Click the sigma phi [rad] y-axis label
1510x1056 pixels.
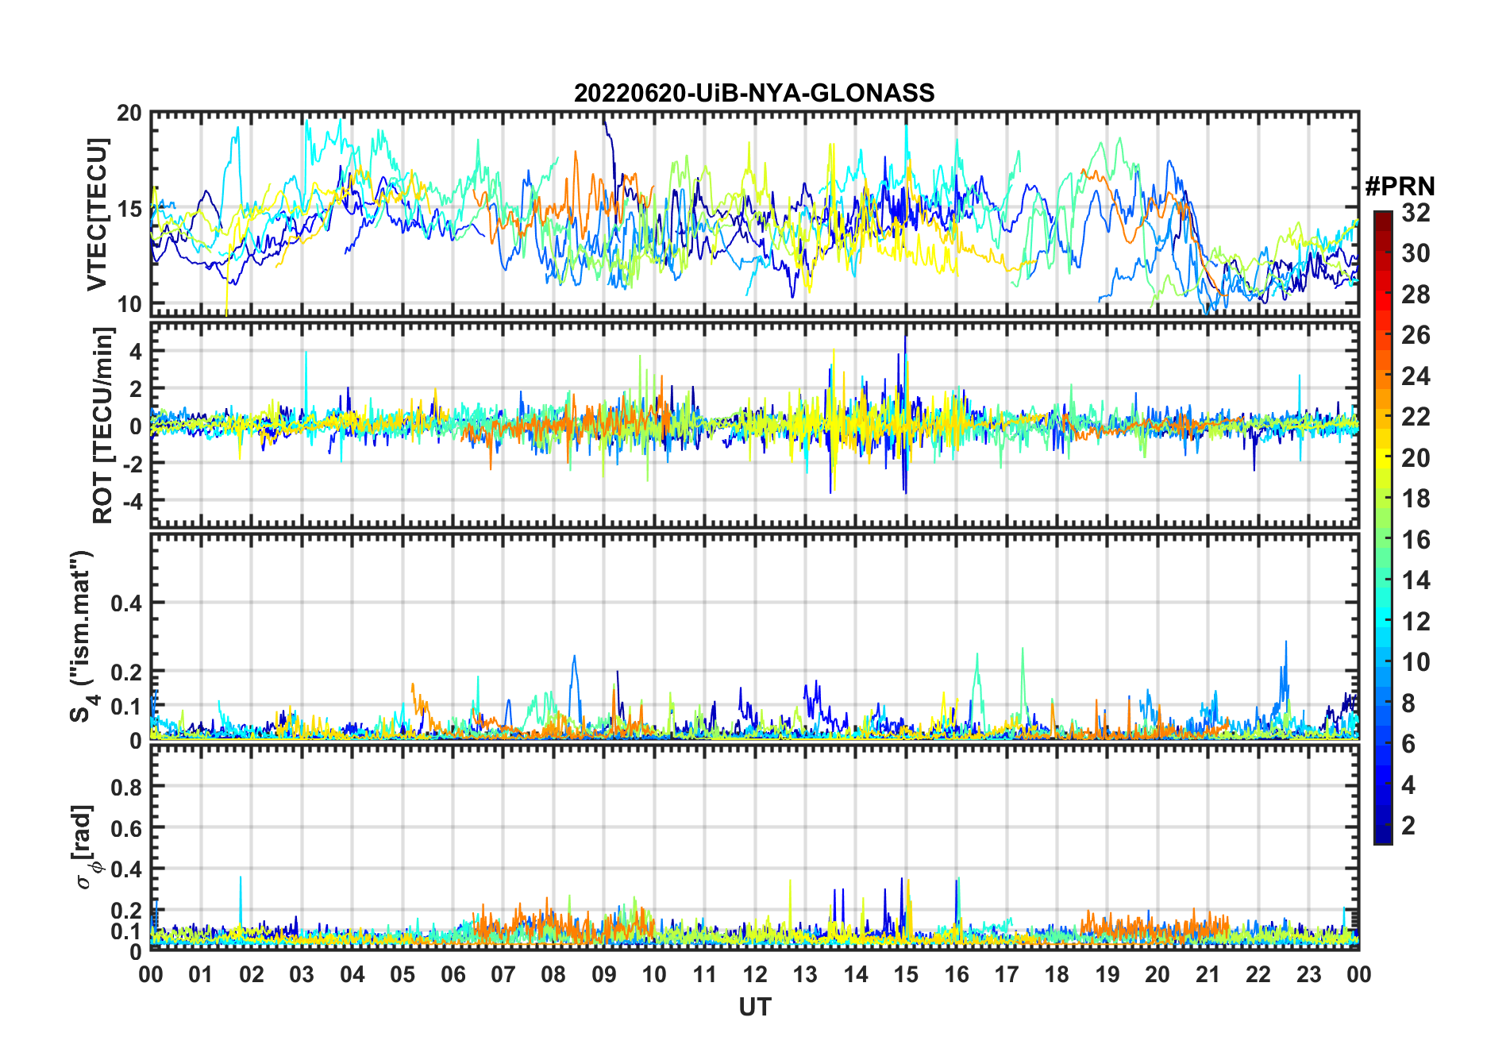[86, 847]
